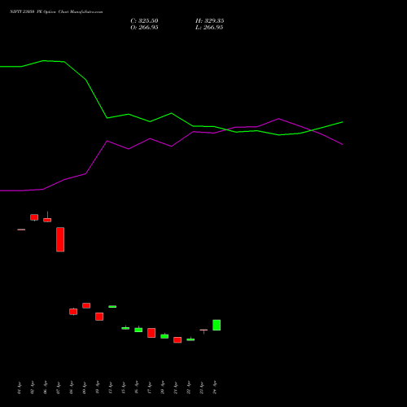Image resolution: width=407 pixels, height=407 pixels.
Task: Select the open value 'O: 266.95'
Action: click(144, 28)
